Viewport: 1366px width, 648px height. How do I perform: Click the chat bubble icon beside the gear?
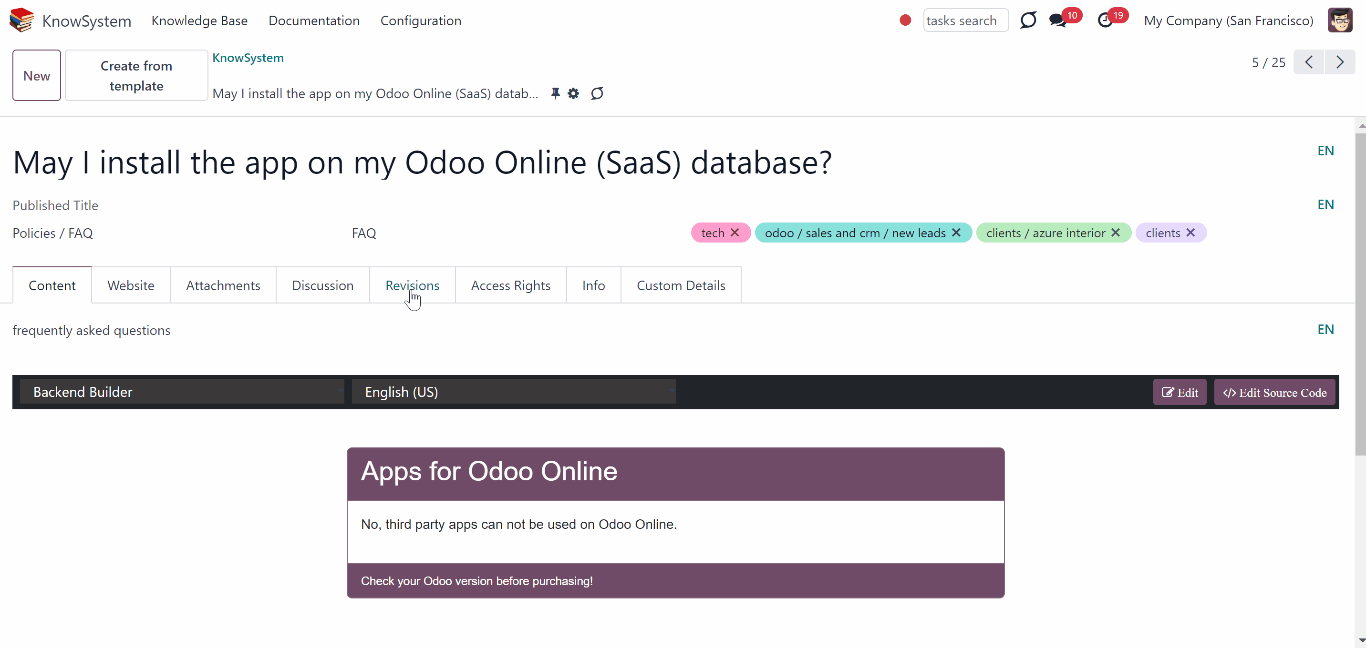[597, 93]
